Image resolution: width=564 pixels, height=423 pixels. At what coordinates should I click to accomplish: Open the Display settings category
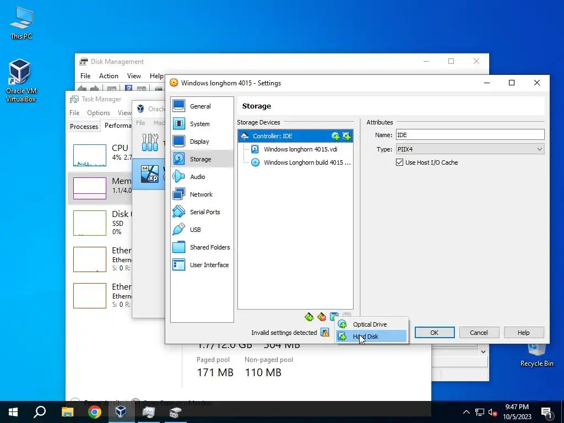(202, 142)
